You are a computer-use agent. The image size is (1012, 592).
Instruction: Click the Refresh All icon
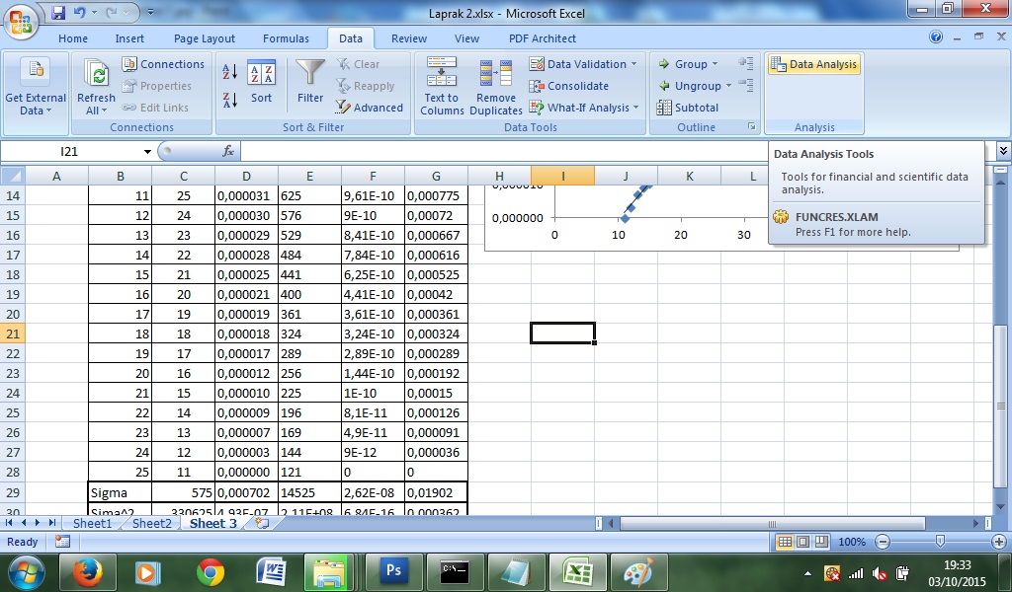click(x=96, y=85)
